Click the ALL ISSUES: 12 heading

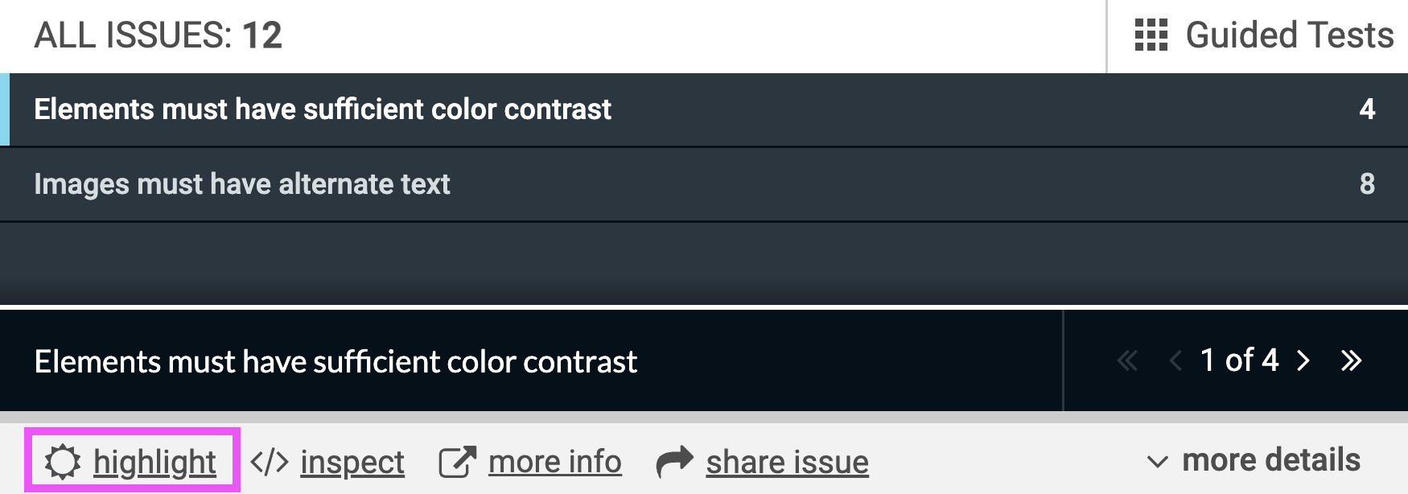click(x=158, y=35)
